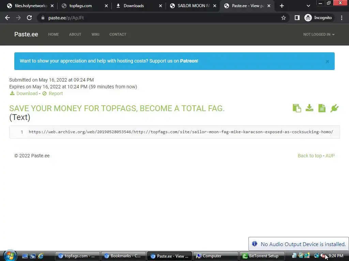
Task: Dismiss the Patreon banner with its X
Action: click(327, 62)
